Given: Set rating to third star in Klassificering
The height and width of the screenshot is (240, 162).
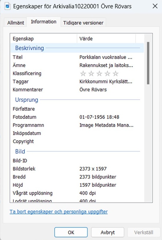Looking at the screenshot, I should [99, 73].
